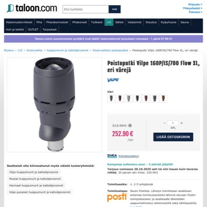Click the Vilpe brand logo
This screenshot has width=207, height=207.
[x=113, y=80]
